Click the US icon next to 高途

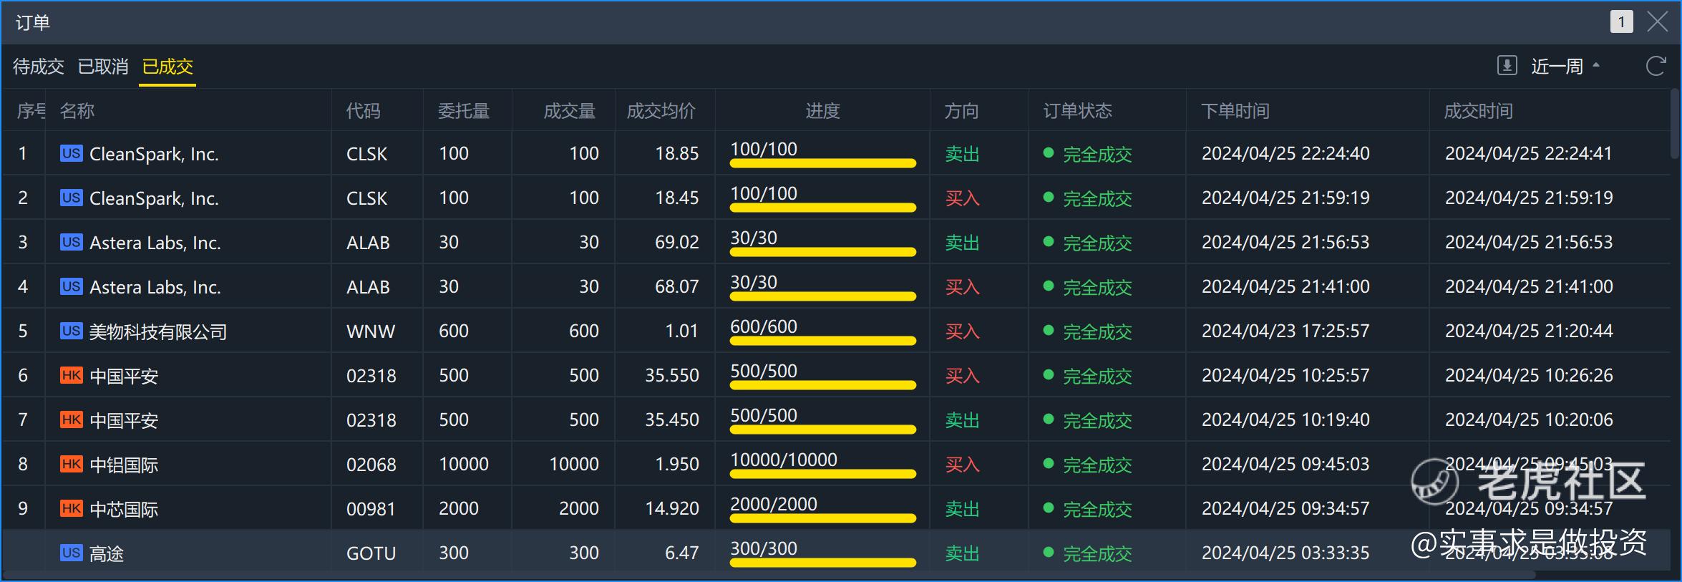(71, 553)
